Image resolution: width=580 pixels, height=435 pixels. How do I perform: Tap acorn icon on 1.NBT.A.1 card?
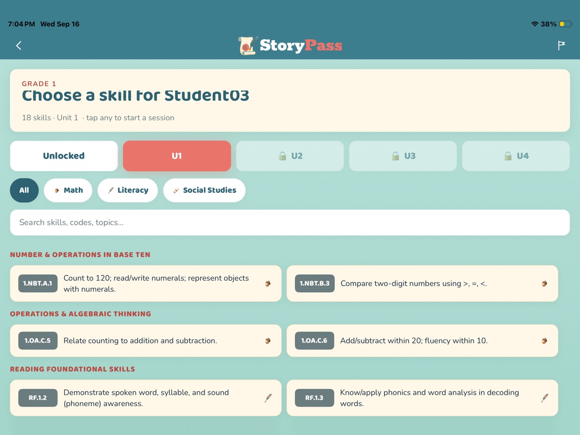coord(268,284)
